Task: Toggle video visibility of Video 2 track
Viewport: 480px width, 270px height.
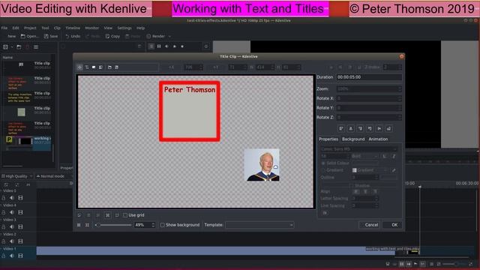Action: [x=20, y=241]
